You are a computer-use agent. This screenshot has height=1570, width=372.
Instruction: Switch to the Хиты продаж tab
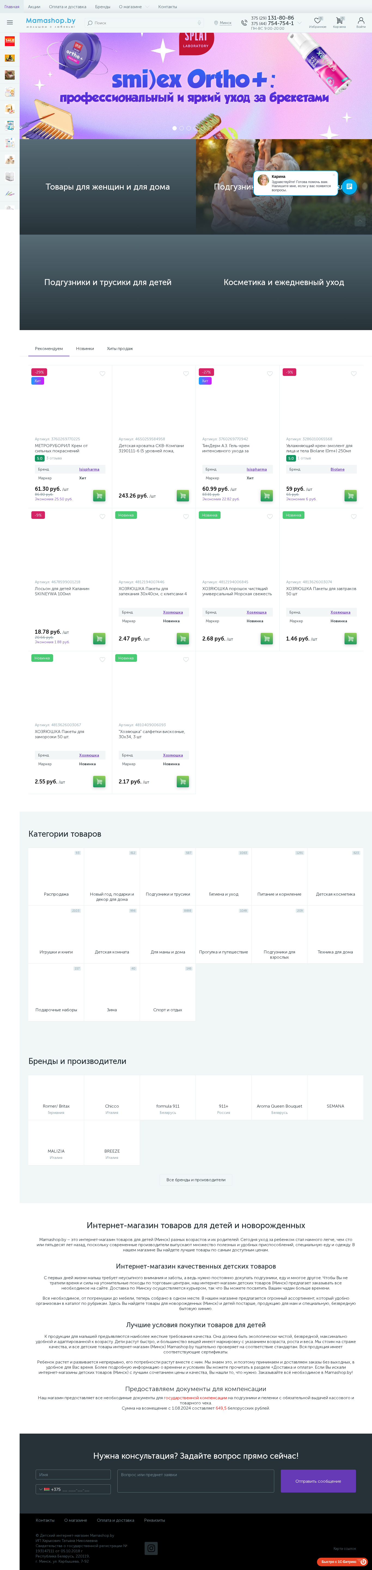pyautogui.click(x=120, y=349)
